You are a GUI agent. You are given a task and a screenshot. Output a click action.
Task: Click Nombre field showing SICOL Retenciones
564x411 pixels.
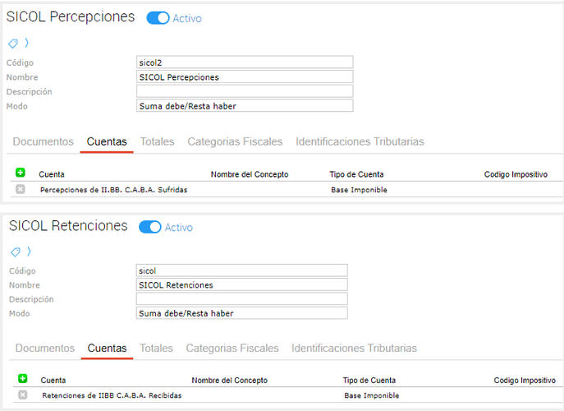[241, 284]
